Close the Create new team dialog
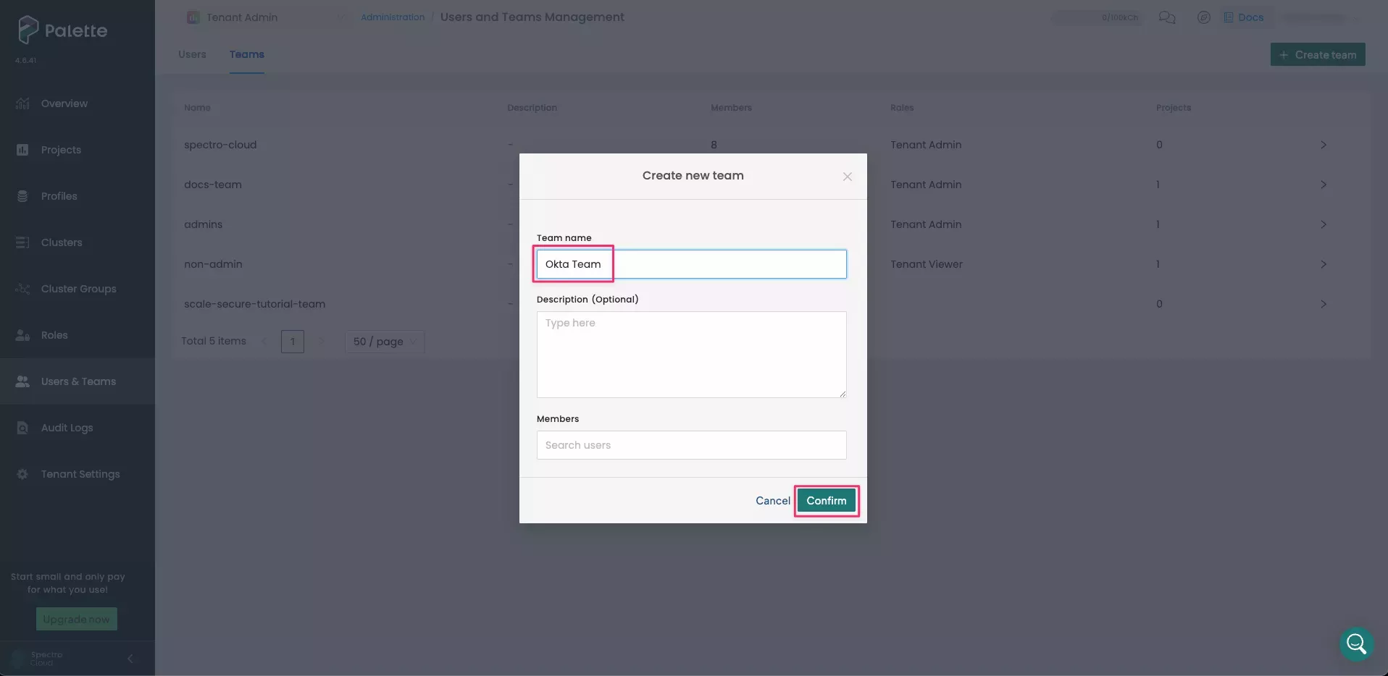This screenshot has height=676, width=1388. click(x=847, y=177)
